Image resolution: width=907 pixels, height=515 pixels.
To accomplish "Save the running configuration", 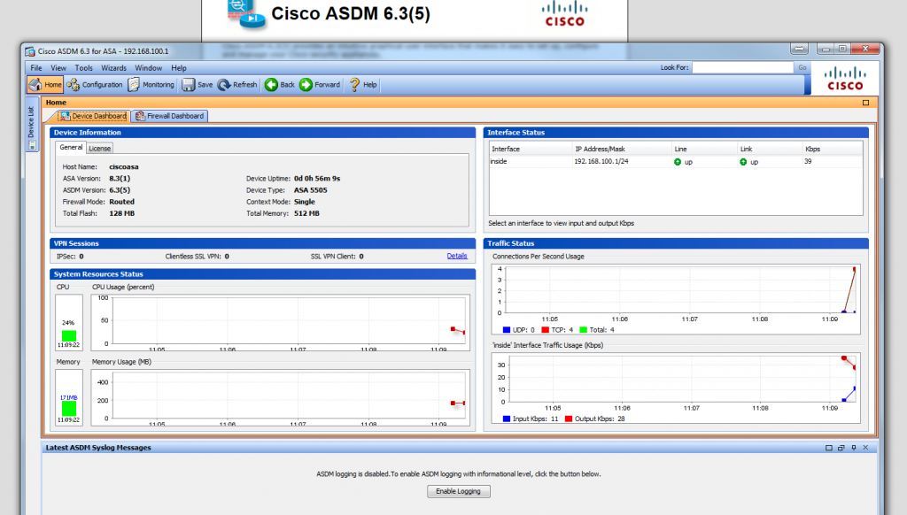I will (198, 84).
